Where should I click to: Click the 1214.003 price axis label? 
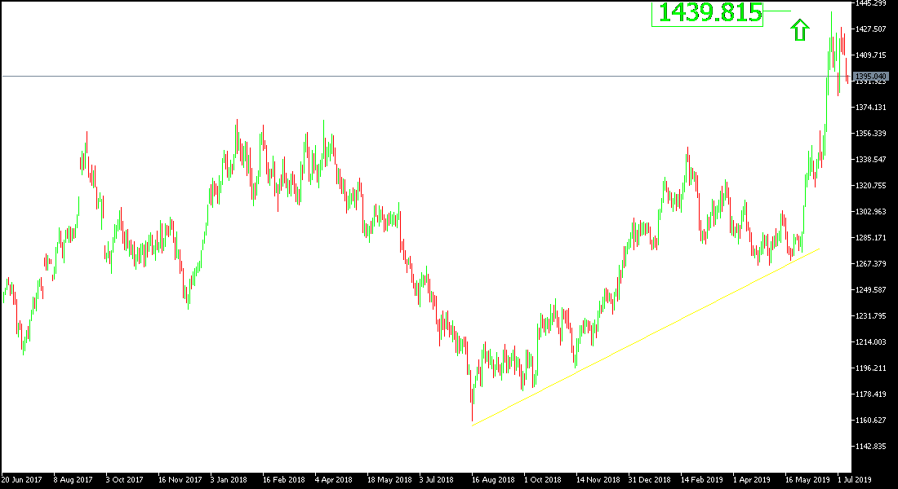click(873, 341)
